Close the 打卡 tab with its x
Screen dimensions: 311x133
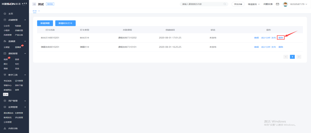point(39,11)
